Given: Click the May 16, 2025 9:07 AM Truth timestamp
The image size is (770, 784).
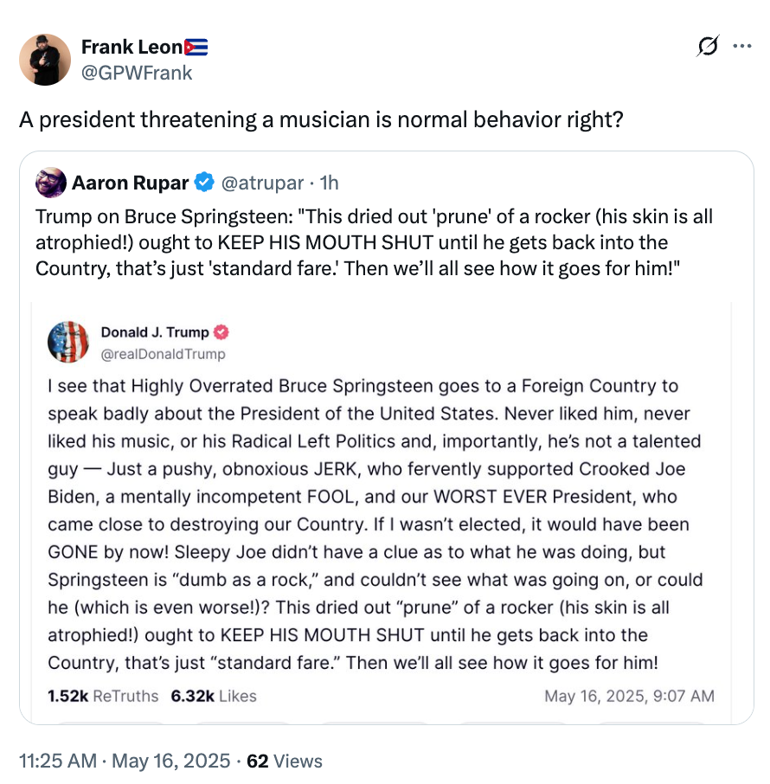Looking at the screenshot, I should [x=631, y=696].
